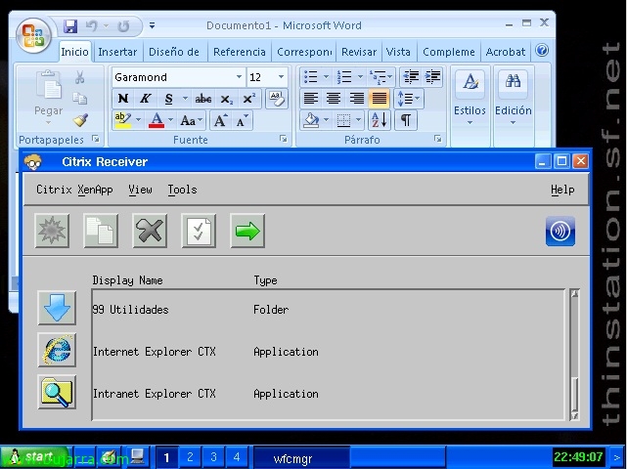The height and width of the screenshot is (469, 627).
Task: Open Párrafo dialog launcher
Action: coord(437,139)
